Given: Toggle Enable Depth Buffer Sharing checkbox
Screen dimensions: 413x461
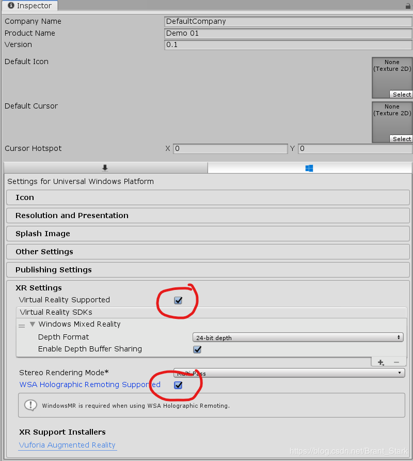Looking at the screenshot, I should pos(197,349).
